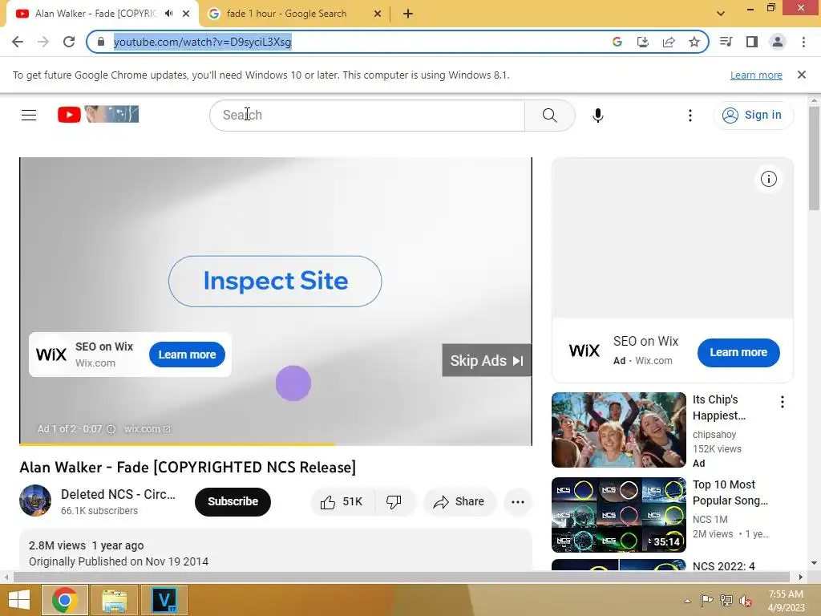Open the Deleted NCS - Circ... channel name
This screenshot has height=616, width=821.
[118, 494]
